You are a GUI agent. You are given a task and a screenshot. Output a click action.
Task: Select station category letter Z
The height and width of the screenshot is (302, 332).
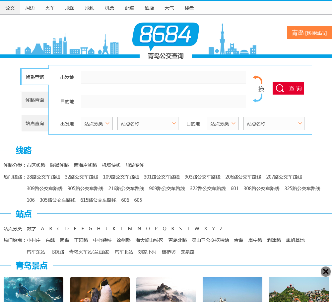point(221,229)
